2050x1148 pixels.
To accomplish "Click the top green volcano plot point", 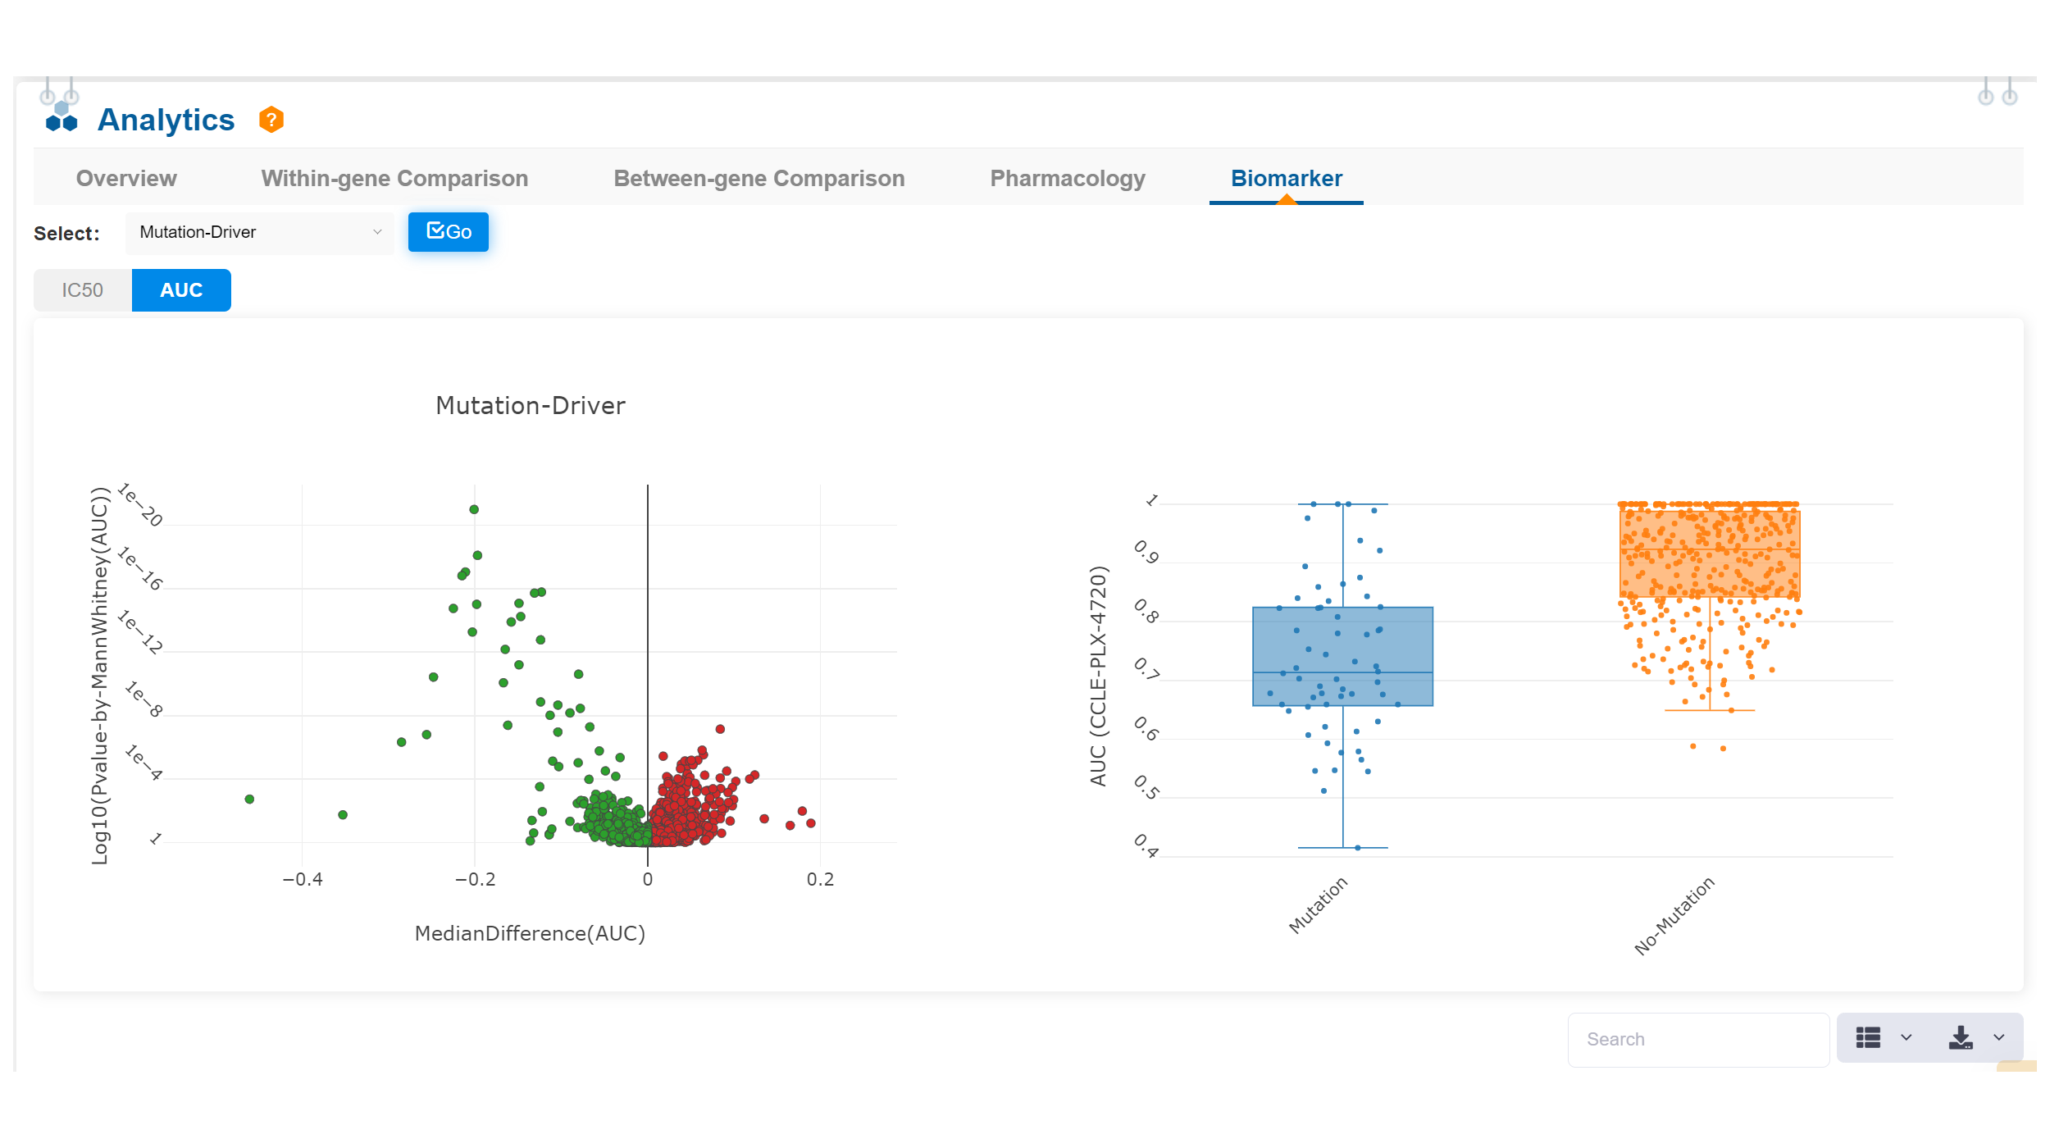I will 474,509.
